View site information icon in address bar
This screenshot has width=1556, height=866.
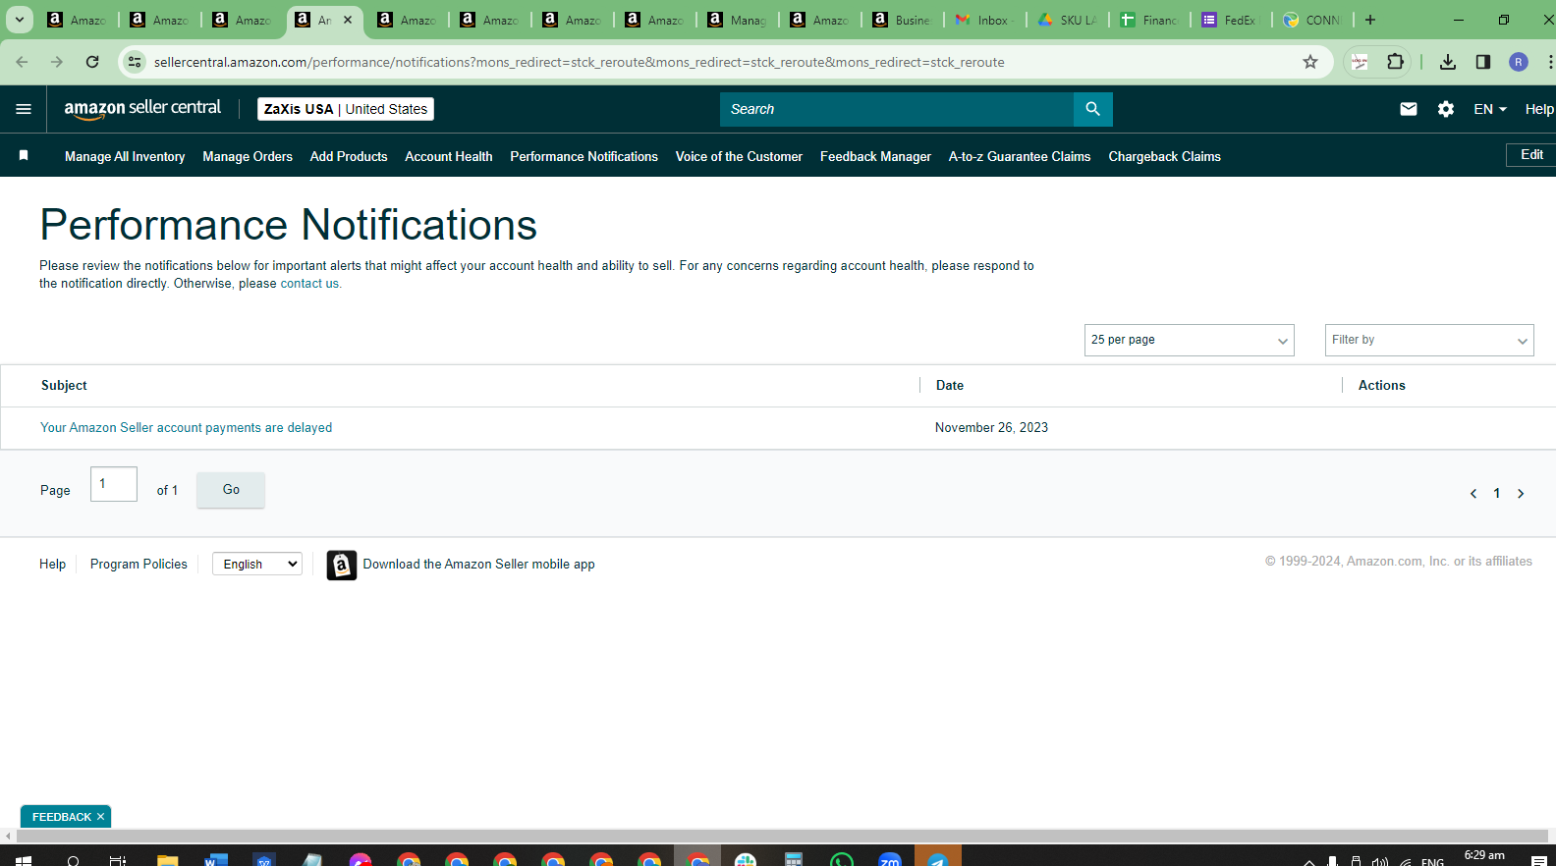pyautogui.click(x=135, y=62)
